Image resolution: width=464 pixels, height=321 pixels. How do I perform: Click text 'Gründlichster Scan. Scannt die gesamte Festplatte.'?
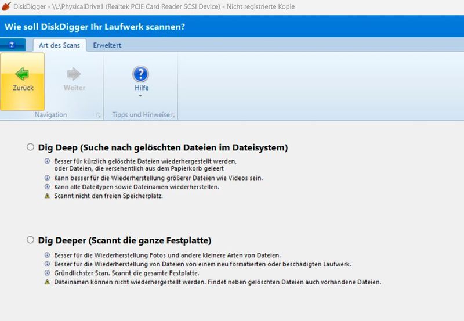(x=126, y=273)
